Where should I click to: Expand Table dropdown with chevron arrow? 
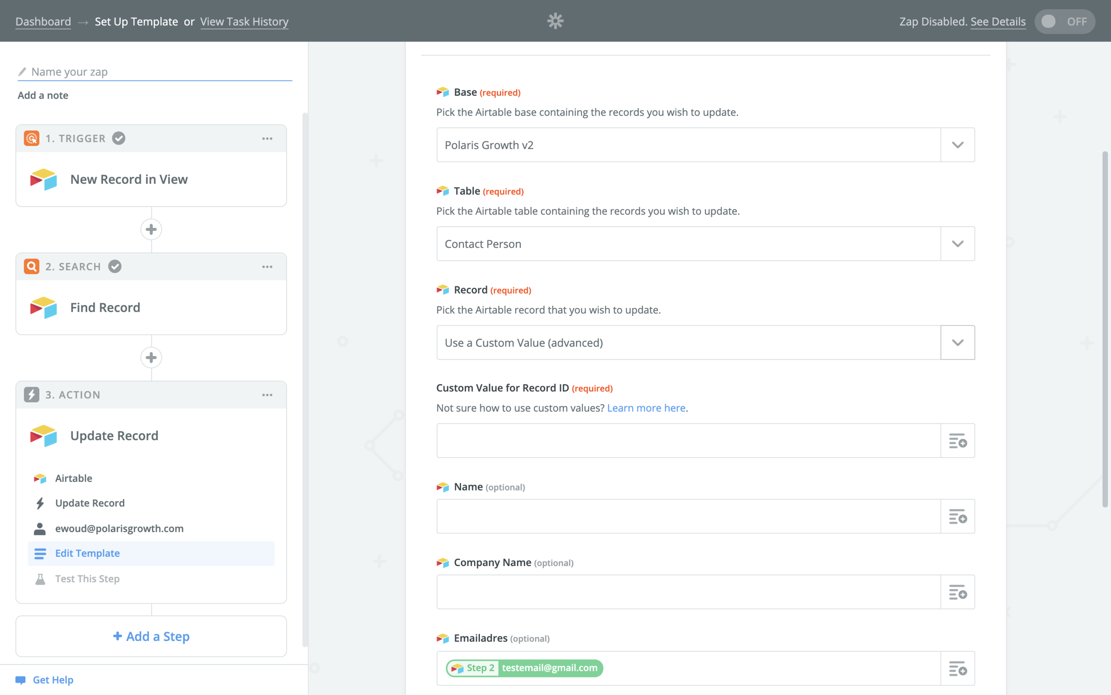(958, 244)
